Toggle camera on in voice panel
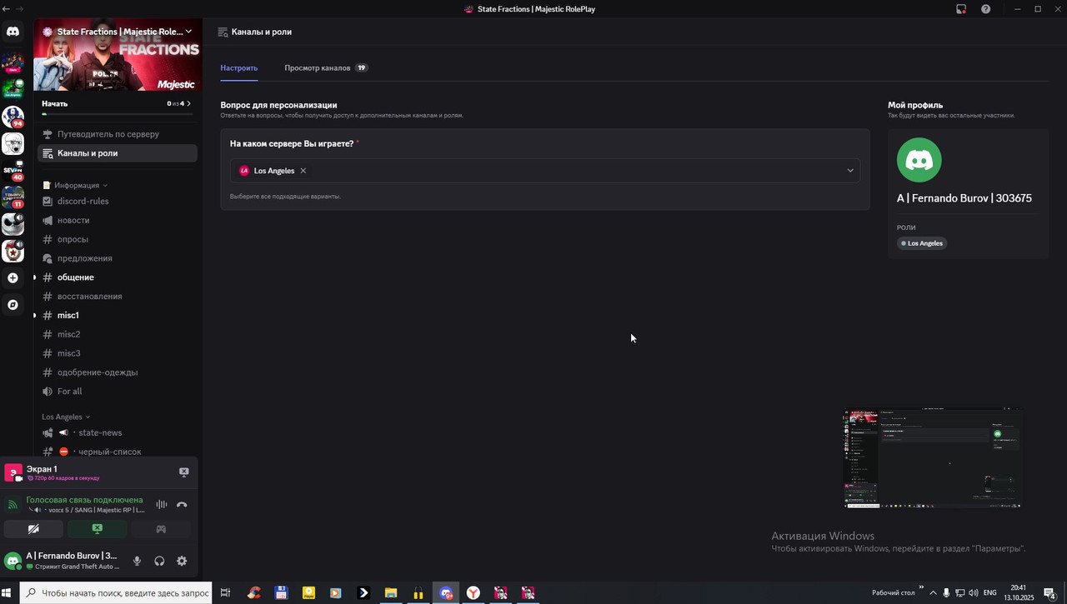Image resolution: width=1067 pixels, height=604 pixels. pos(33,529)
